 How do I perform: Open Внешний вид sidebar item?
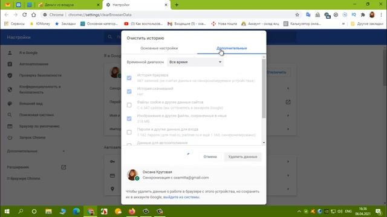31,104
